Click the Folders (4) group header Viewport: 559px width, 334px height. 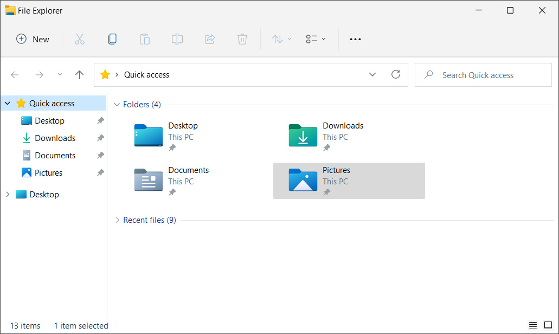(x=142, y=105)
